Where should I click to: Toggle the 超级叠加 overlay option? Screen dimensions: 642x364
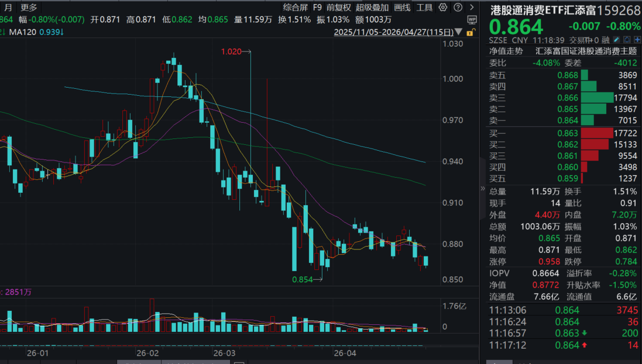click(372, 8)
